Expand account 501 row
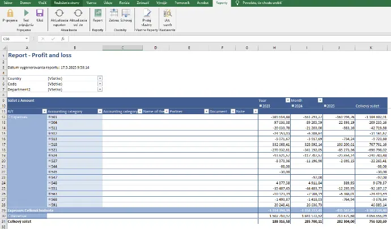 click(49, 116)
